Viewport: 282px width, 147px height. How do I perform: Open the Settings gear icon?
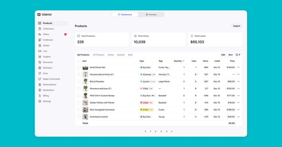40,101
